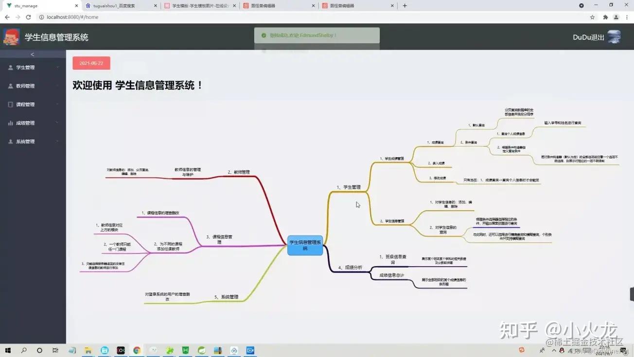Launch HBuilder from the taskbar
Image resolution: width=634 pixels, height=357 pixels.
(x=185, y=350)
